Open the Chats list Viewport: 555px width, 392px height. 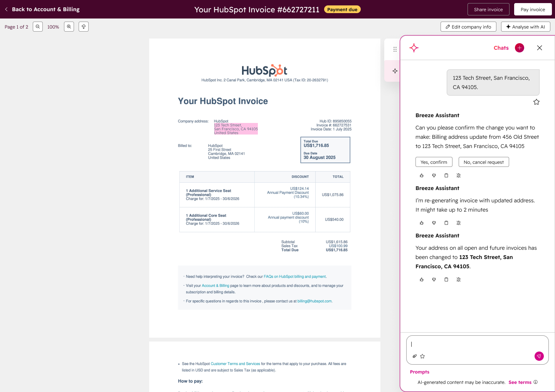(501, 48)
